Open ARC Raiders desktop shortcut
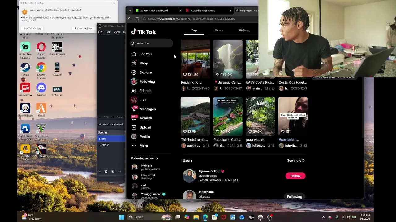Screen dimensions: 396x222 [x=41, y=151]
